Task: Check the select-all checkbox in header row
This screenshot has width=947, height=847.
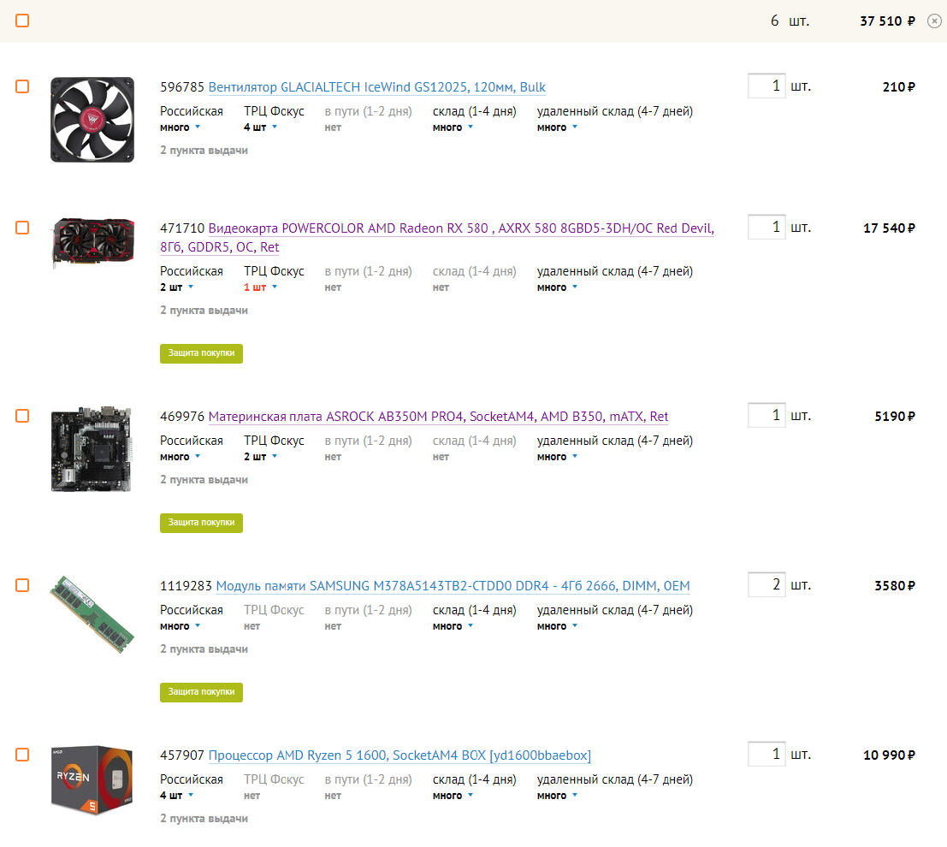Action: tap(22, 21)
